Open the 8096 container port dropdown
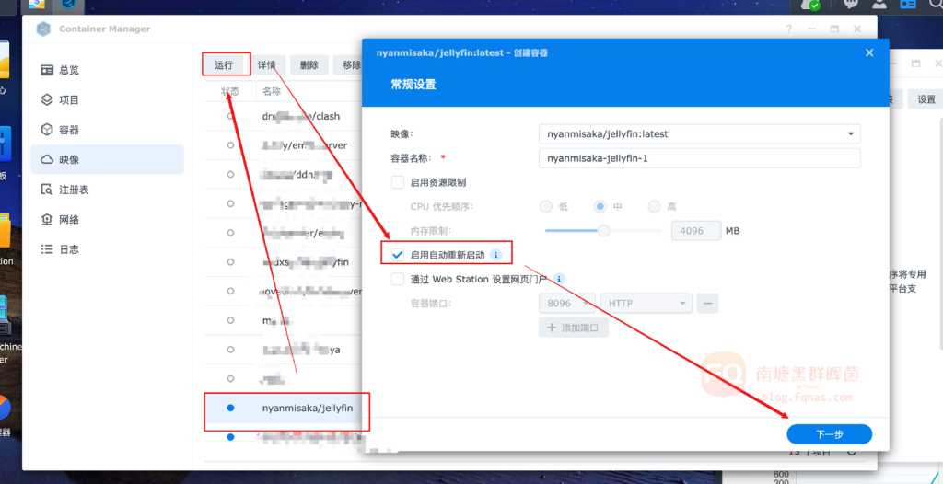Screen dimensions: 943x484 567,303
